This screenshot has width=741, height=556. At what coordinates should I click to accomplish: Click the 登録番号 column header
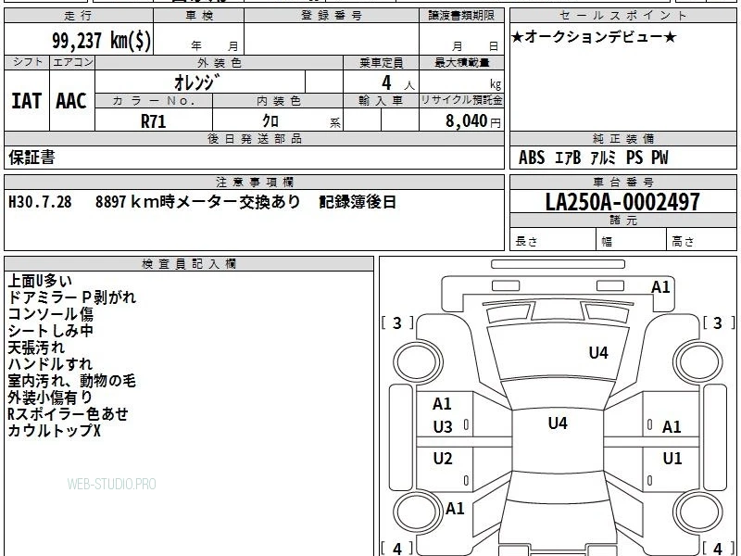point(332,16)
